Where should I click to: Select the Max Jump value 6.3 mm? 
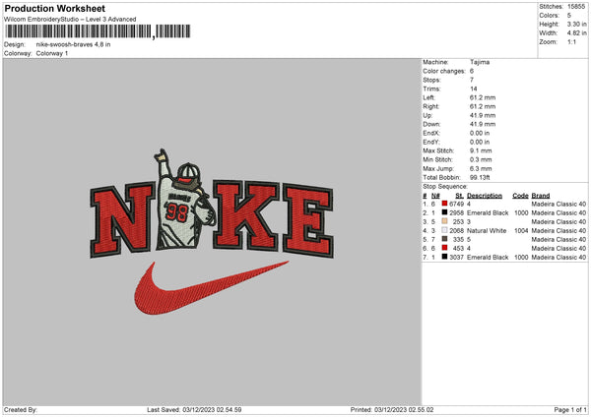pyautogui.click(x=481, y=168)
